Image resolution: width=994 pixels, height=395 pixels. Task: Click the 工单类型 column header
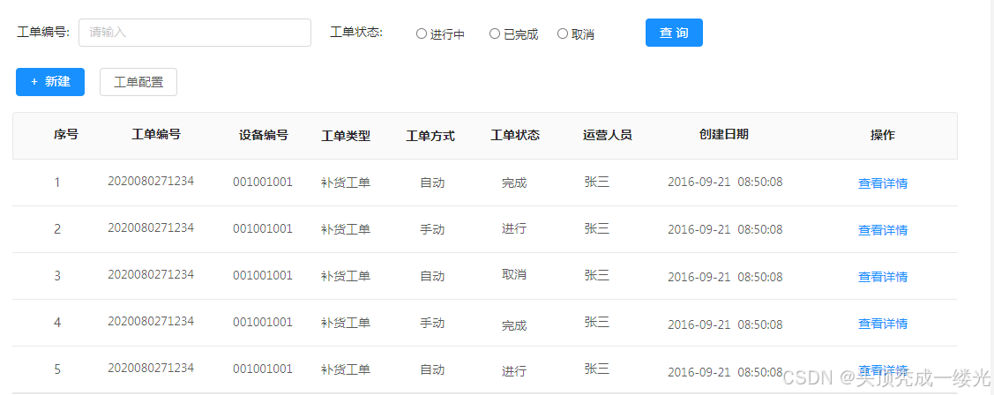pyautogui.click(x=346, y=136)
